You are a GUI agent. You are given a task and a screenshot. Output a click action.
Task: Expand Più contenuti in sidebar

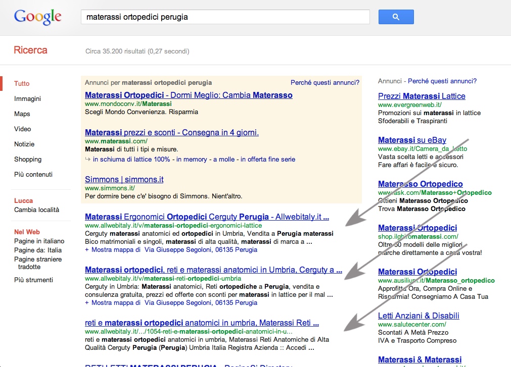tap(33, 175)
